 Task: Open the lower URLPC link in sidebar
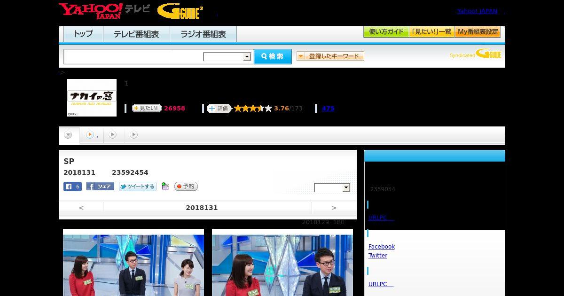(x=381, y=284)
